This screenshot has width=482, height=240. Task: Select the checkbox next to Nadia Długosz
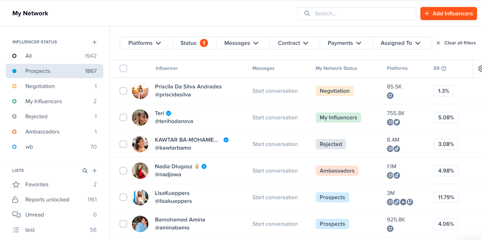click(123, 171)
